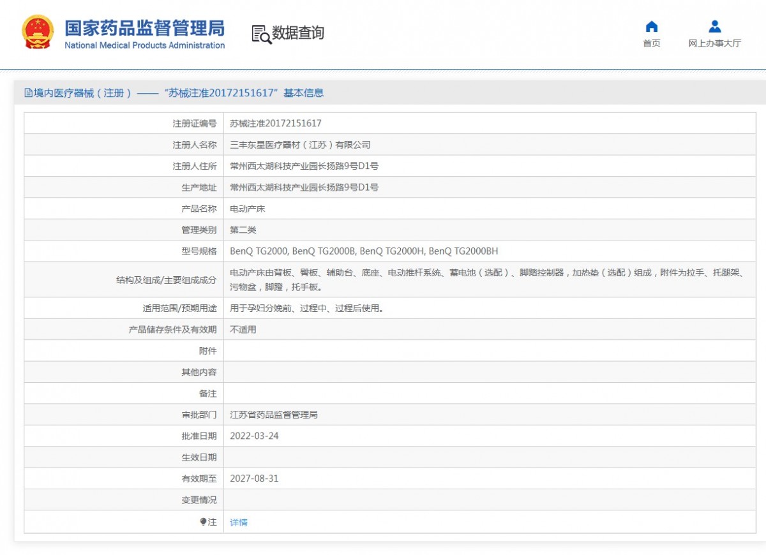Image resolution: width=766 pixels, height=555 pixels.
Task: Select product name 电动产床
Action: 248,209
